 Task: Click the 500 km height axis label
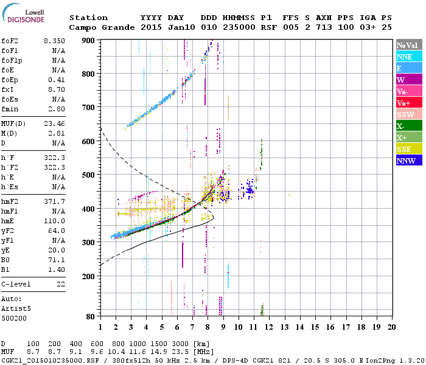[x=88, y=175]
